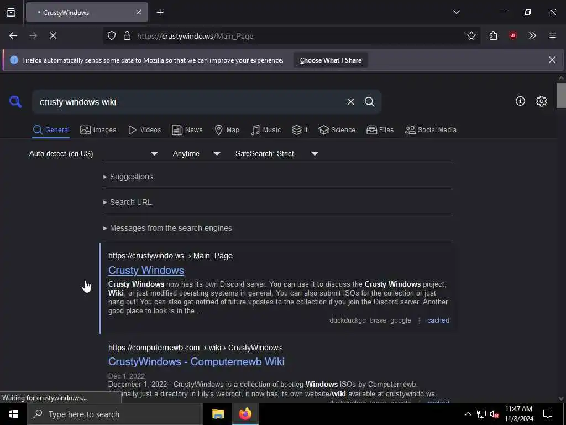The height and width of the screenshot is (425, 566).
Task: Dismiss the Firefox data notification bar
Action: click(552, 60)
